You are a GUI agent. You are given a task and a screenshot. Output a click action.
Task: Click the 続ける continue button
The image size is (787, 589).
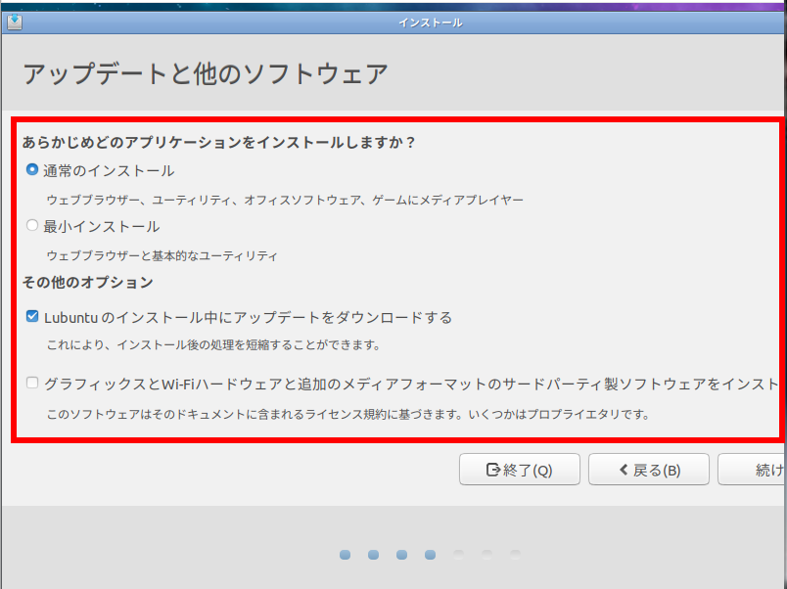tap(752, 470)
